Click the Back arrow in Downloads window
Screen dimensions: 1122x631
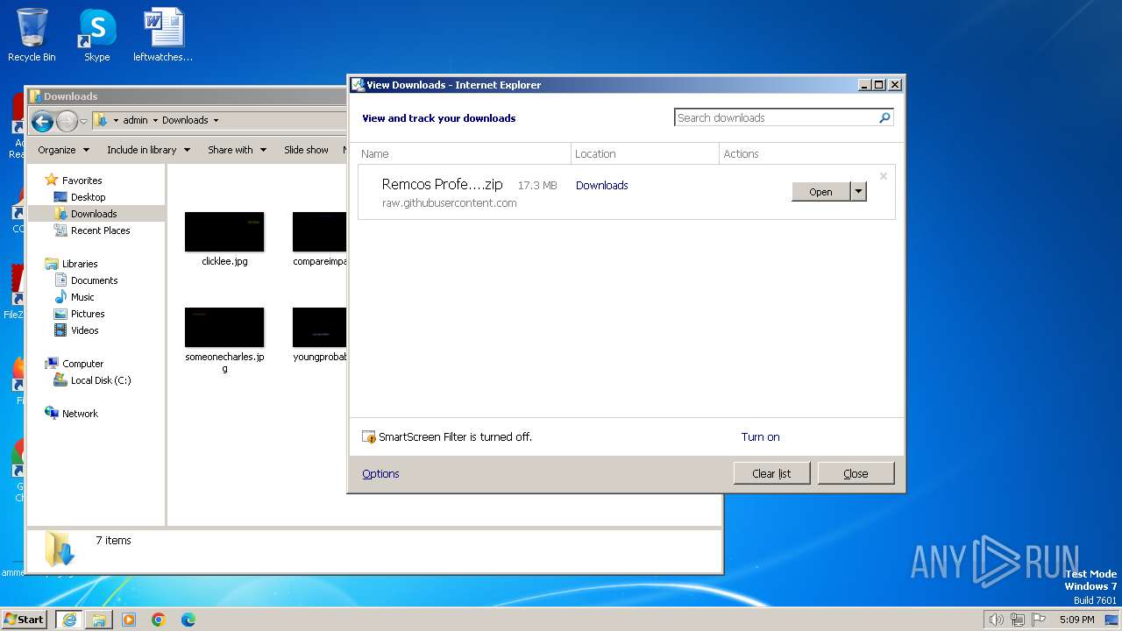[42, 121]
